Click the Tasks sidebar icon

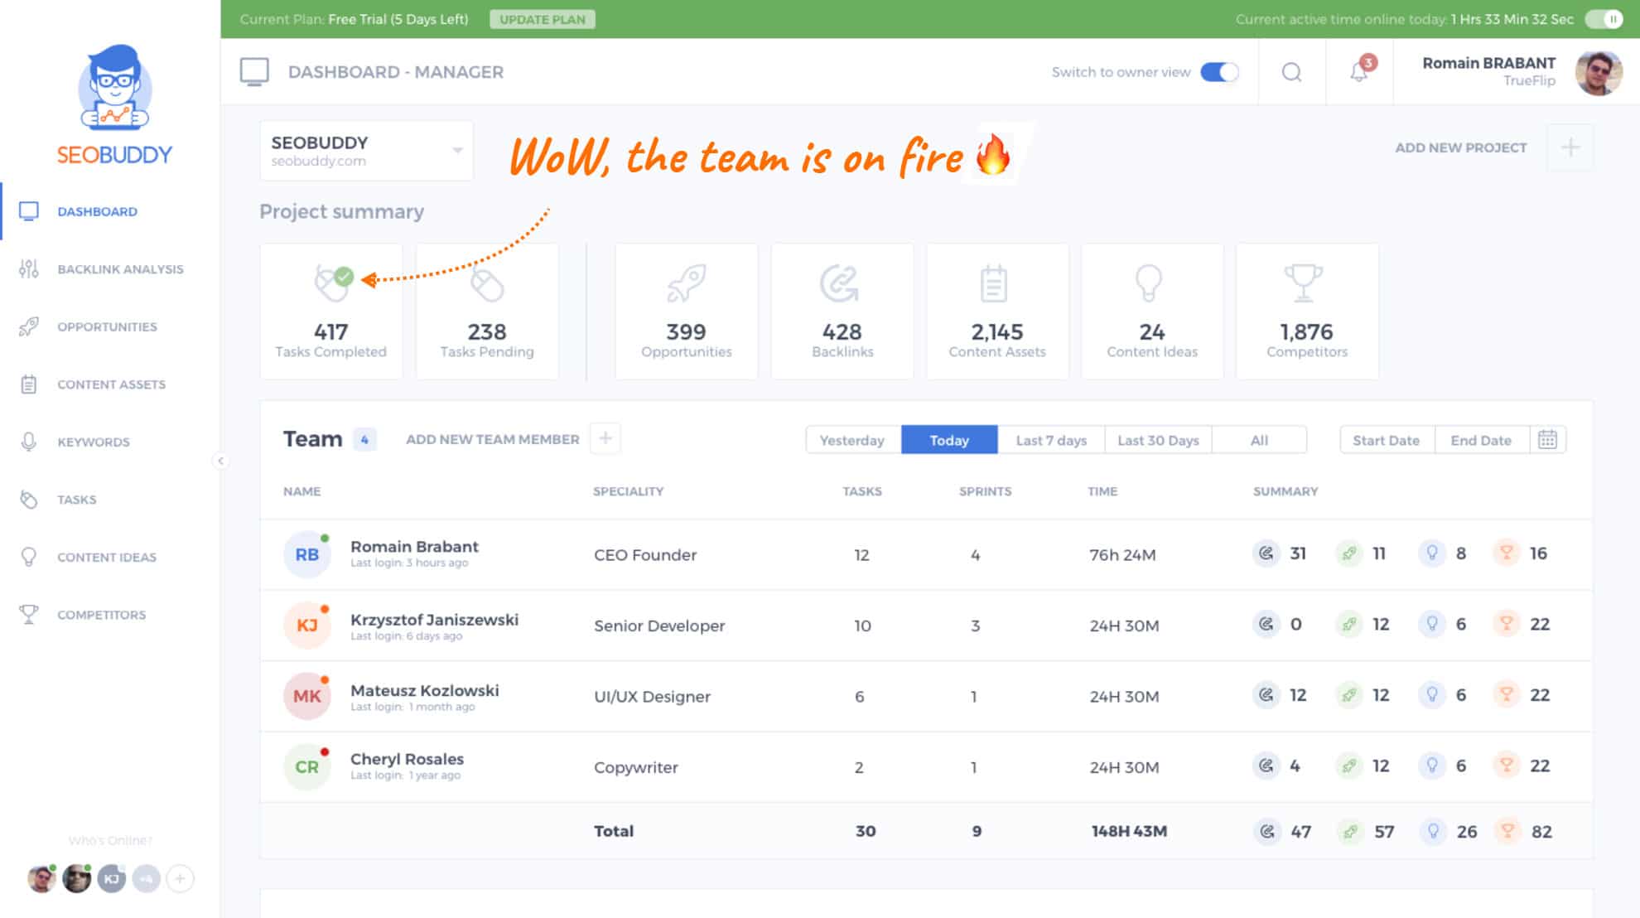point(28,499)
